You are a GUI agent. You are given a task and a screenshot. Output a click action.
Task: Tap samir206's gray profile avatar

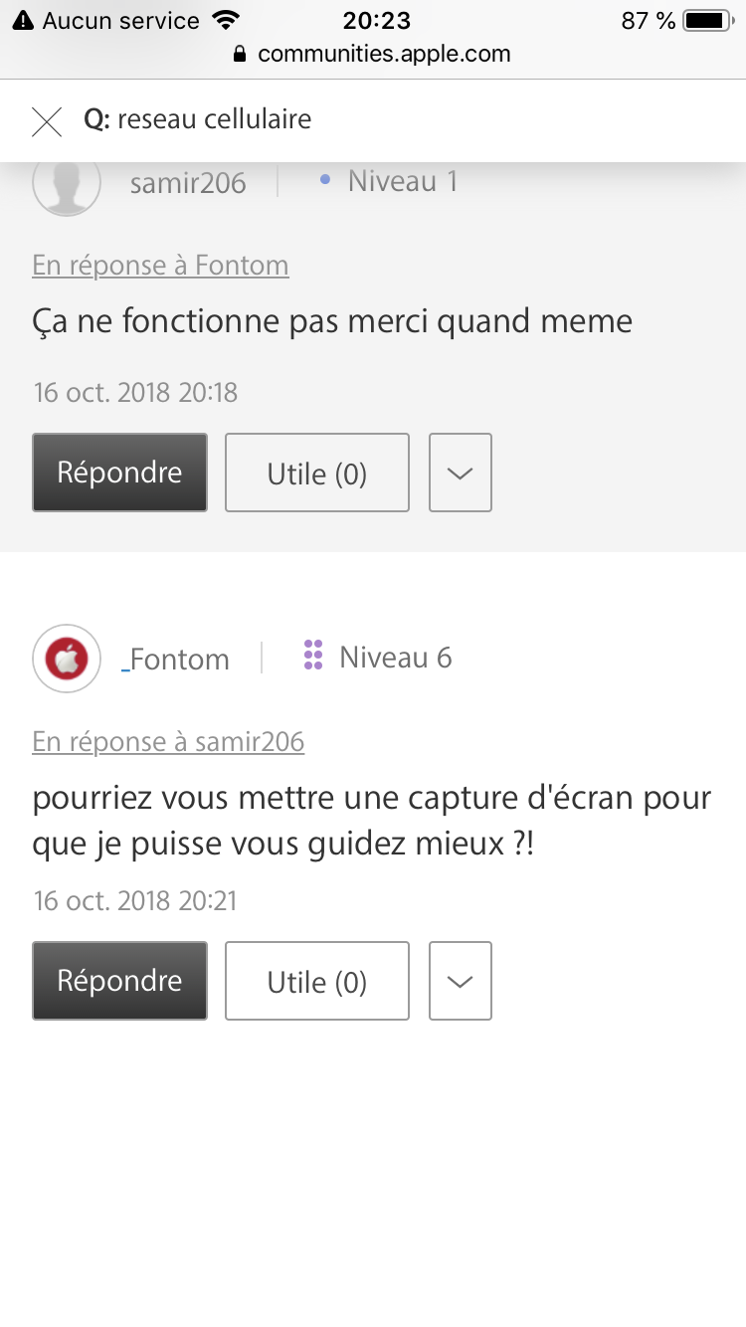click(x=67, y=185)
